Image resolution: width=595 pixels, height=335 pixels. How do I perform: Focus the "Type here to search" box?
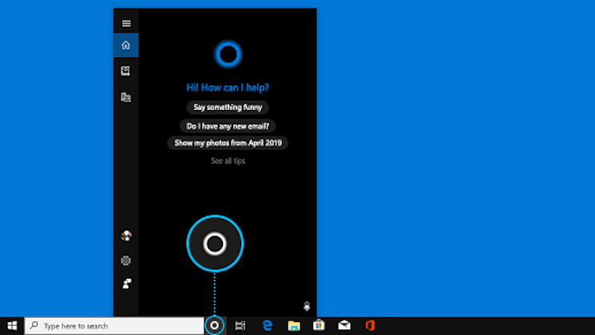pyautogui.click(x=114, y=325)
